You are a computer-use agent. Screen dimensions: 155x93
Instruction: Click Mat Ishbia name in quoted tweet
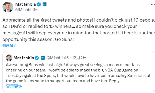coord(24,58)
